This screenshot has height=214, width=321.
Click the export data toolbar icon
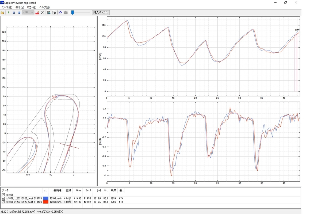[x=49, y=12]
